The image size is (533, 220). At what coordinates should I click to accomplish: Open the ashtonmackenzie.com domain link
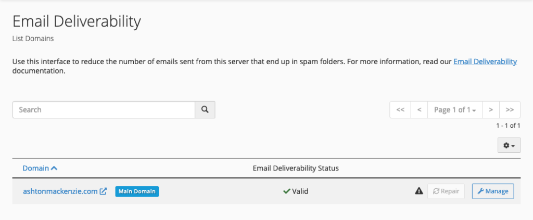point(60,191)
